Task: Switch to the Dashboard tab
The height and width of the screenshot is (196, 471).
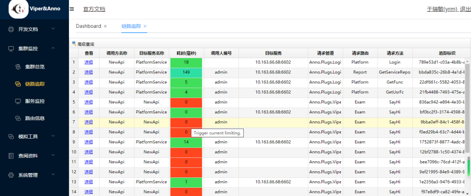Action: 88,26
